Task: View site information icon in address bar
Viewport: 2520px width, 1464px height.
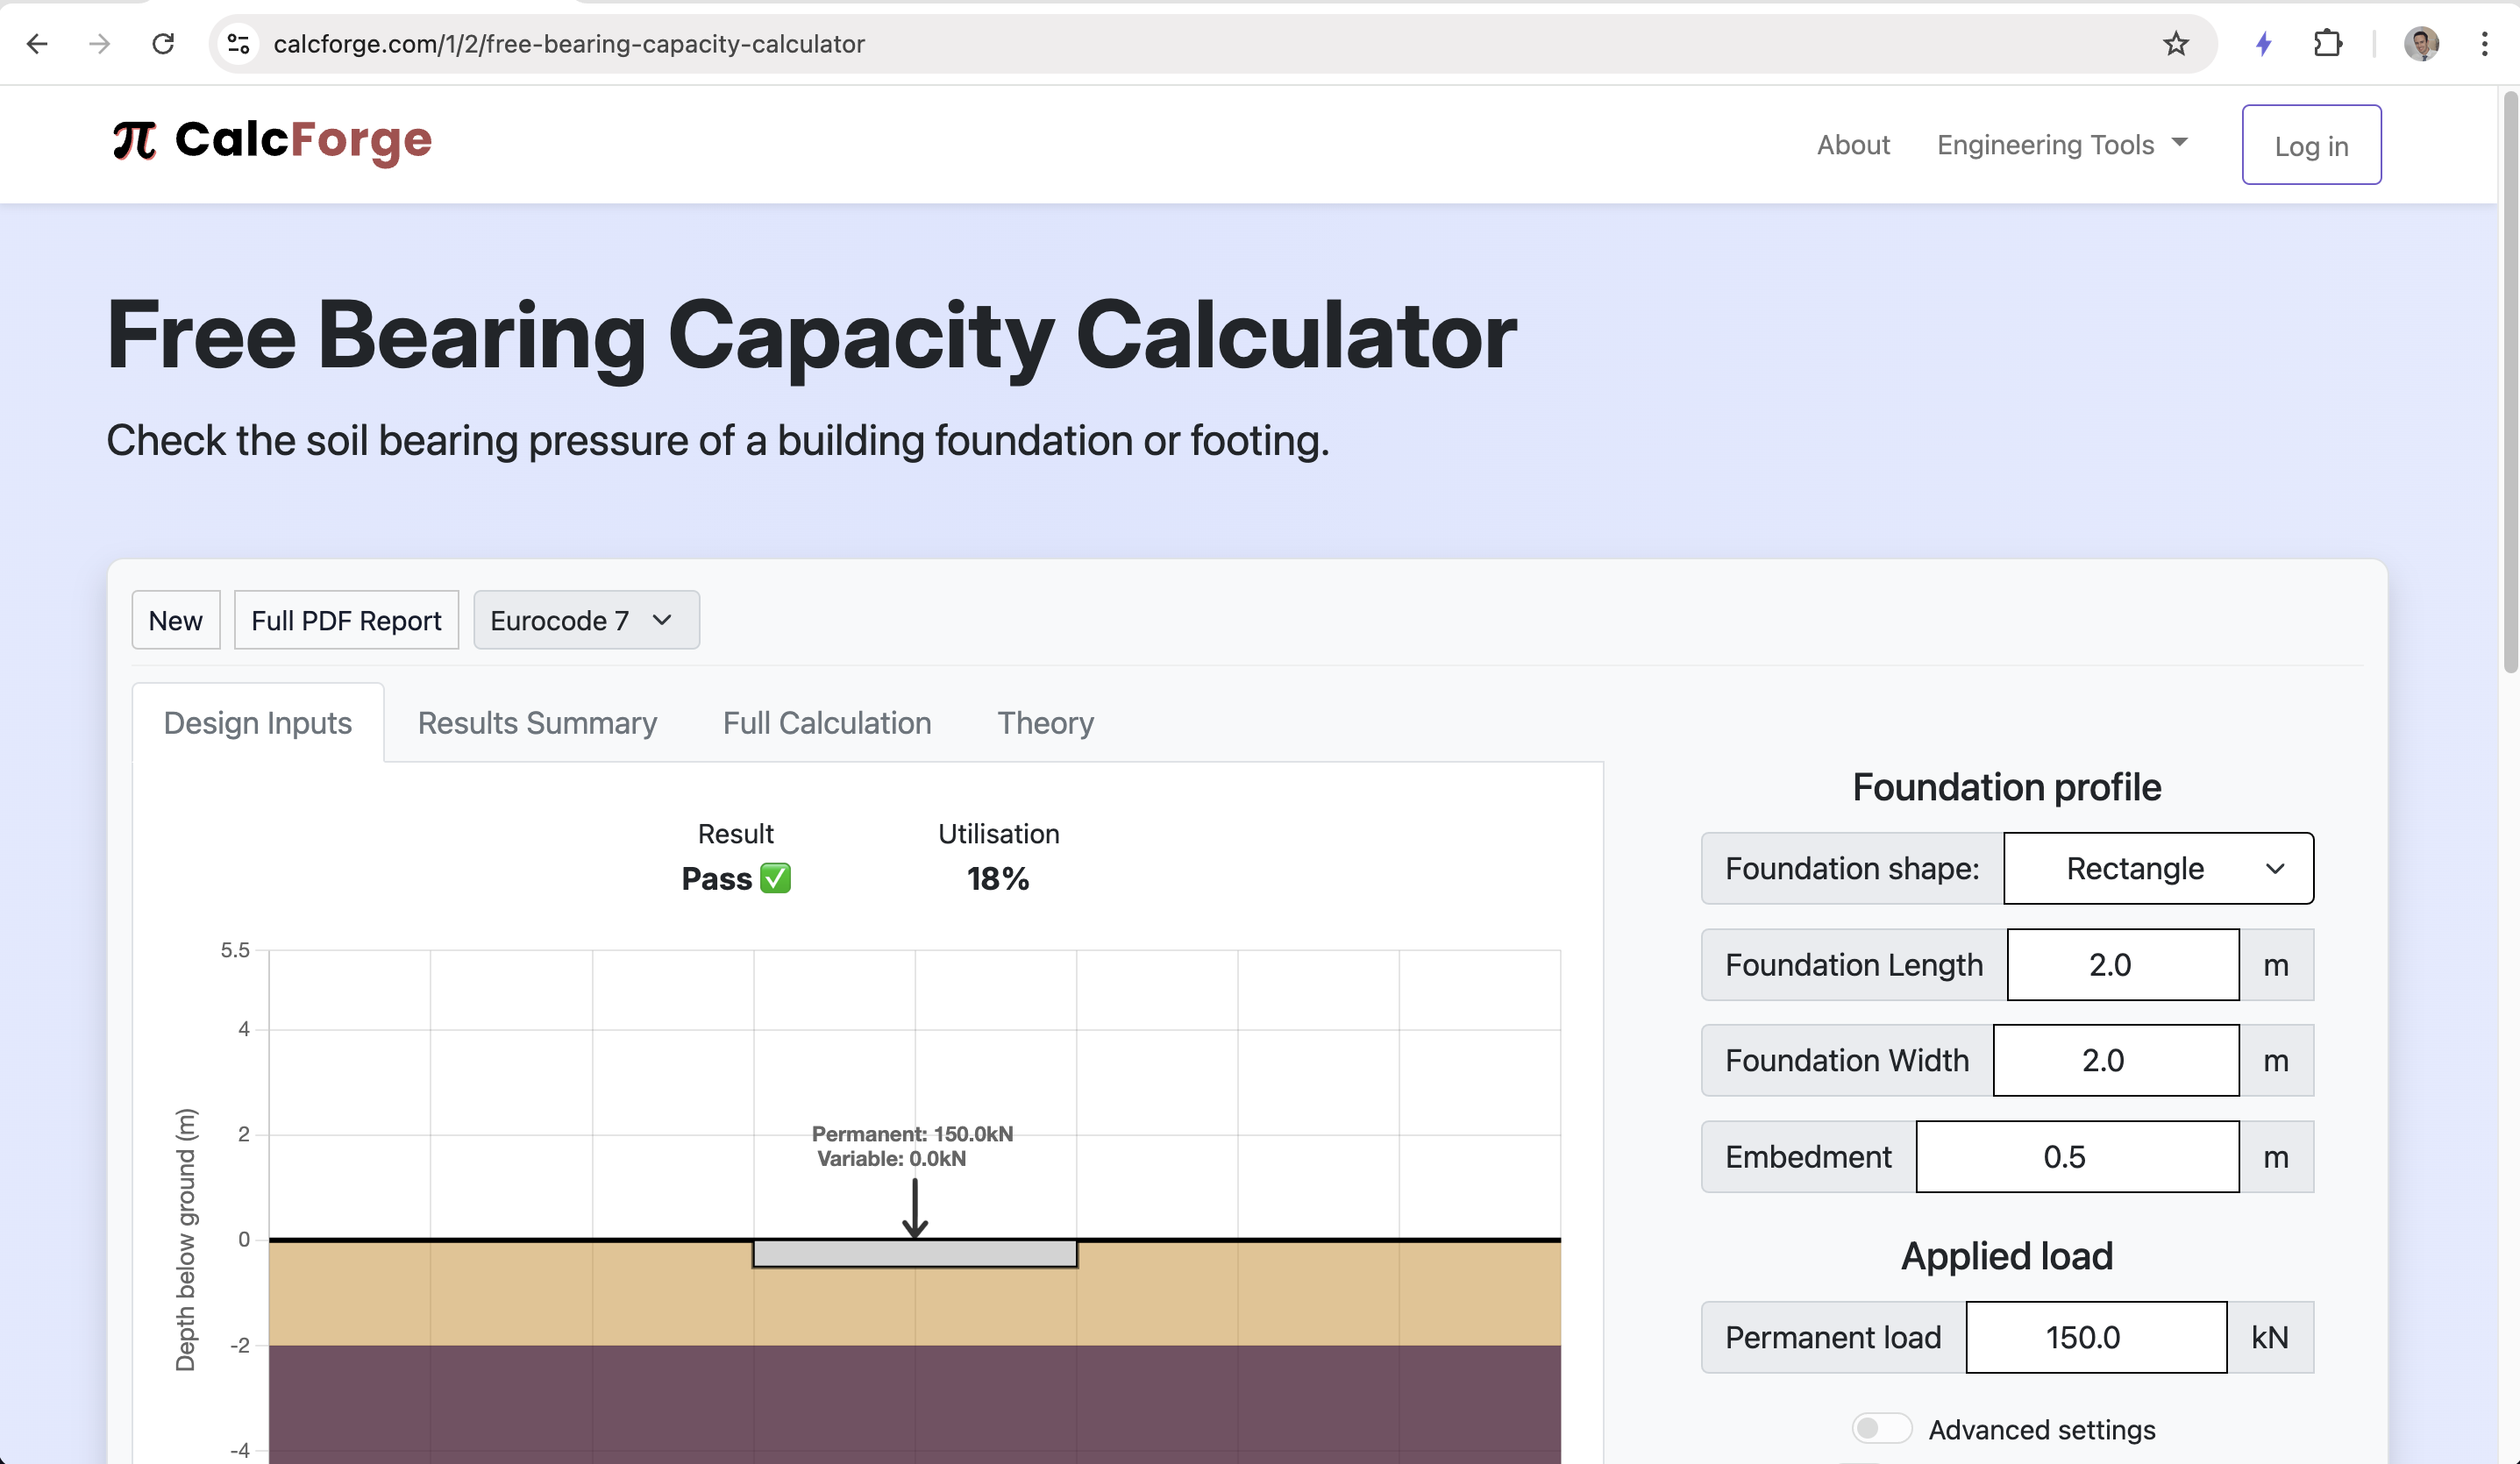Action: coord(238,43)
